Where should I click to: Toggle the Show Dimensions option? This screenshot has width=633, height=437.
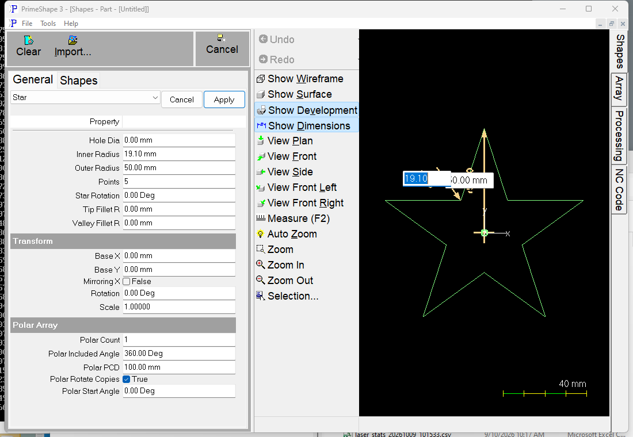click(x=306, y=126)
